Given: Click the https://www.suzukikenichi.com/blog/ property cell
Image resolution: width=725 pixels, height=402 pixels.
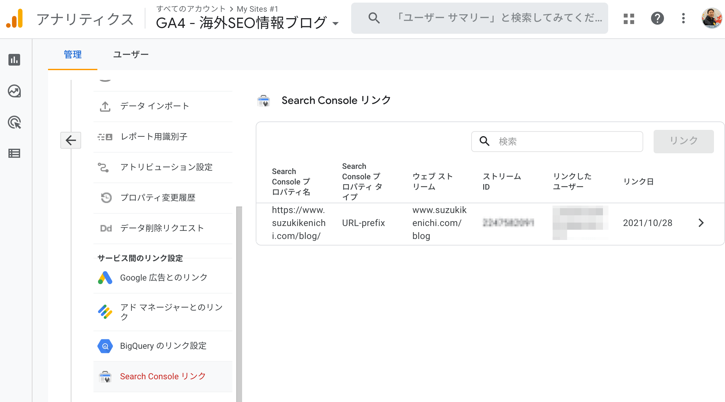Looking at the screenshot, I should 299,223.
